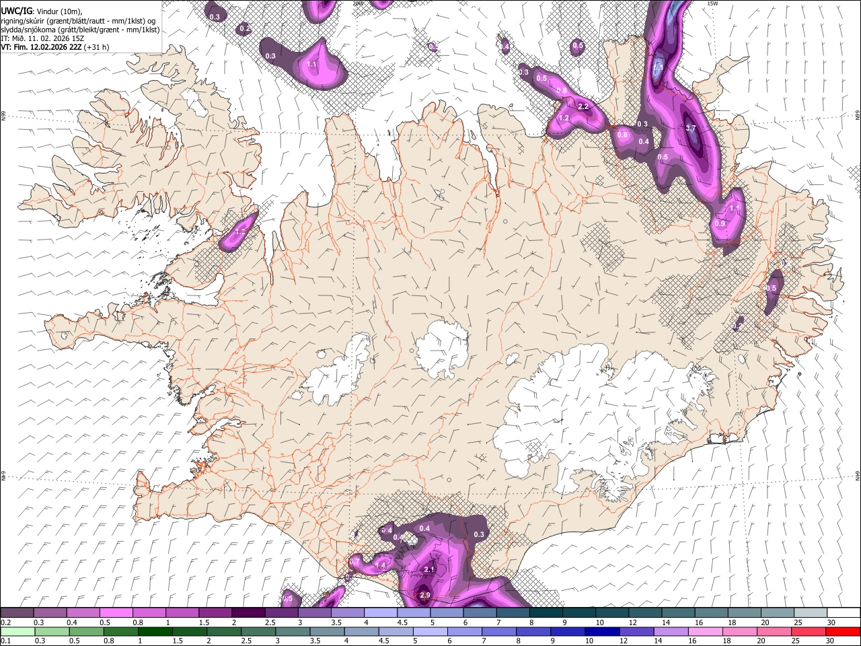861x646 pixels.
Task: Select the Vindur (10m) header text
Action: click(59, 11)
